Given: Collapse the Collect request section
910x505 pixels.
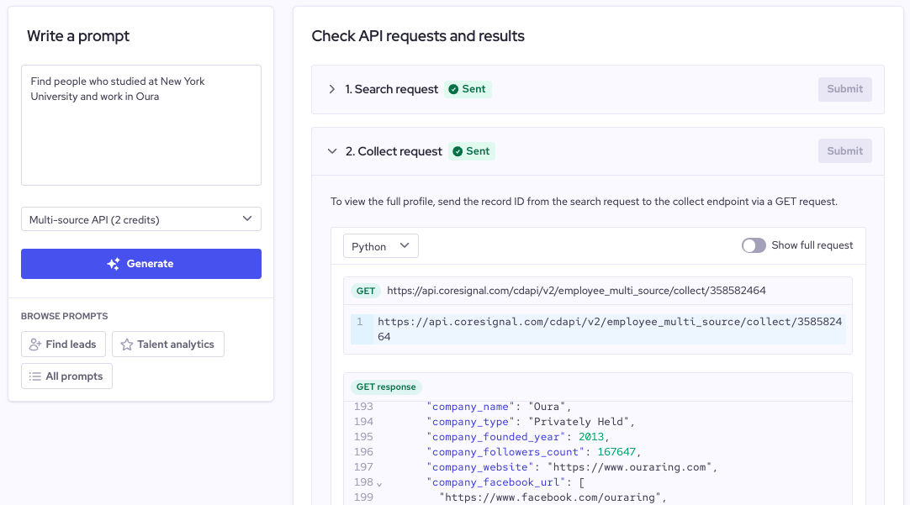Looking at the screenshot, I should tap(332, 151).
